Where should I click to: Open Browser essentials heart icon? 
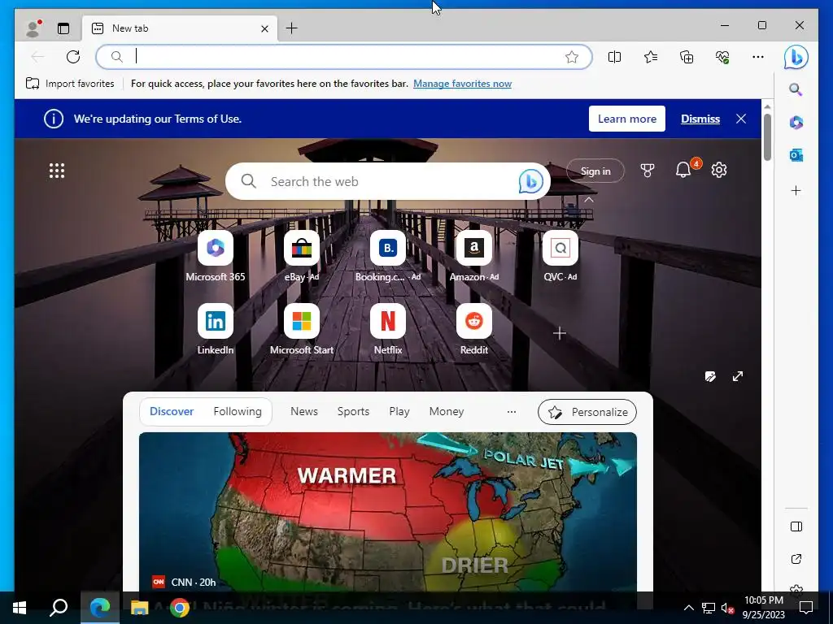(722, 57)
